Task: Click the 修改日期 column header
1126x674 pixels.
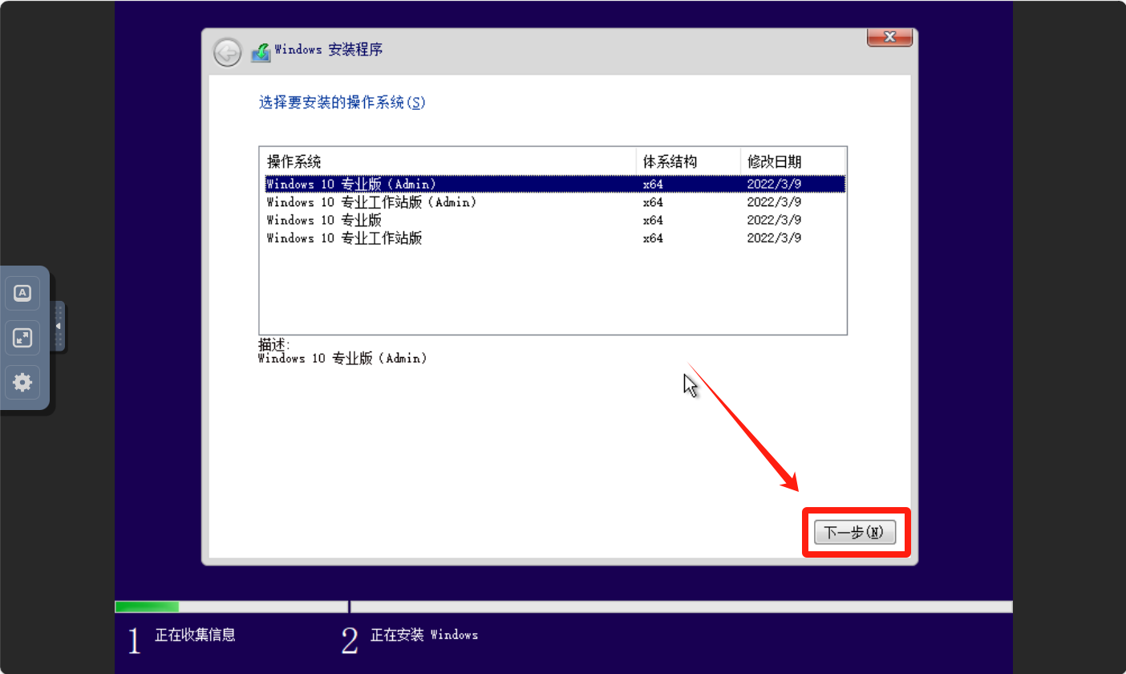Action: pos(774,161)
